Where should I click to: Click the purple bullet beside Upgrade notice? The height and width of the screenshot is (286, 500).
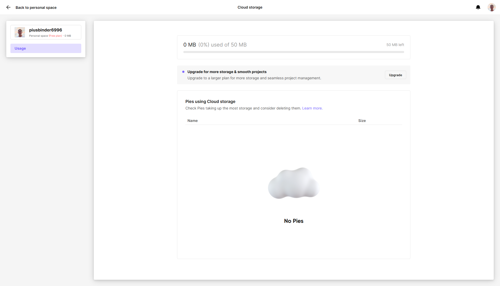click(x=183, y=72)
